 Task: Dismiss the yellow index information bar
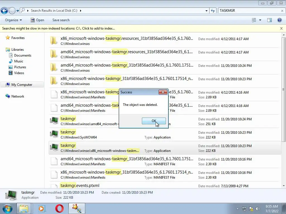point(281,28)
